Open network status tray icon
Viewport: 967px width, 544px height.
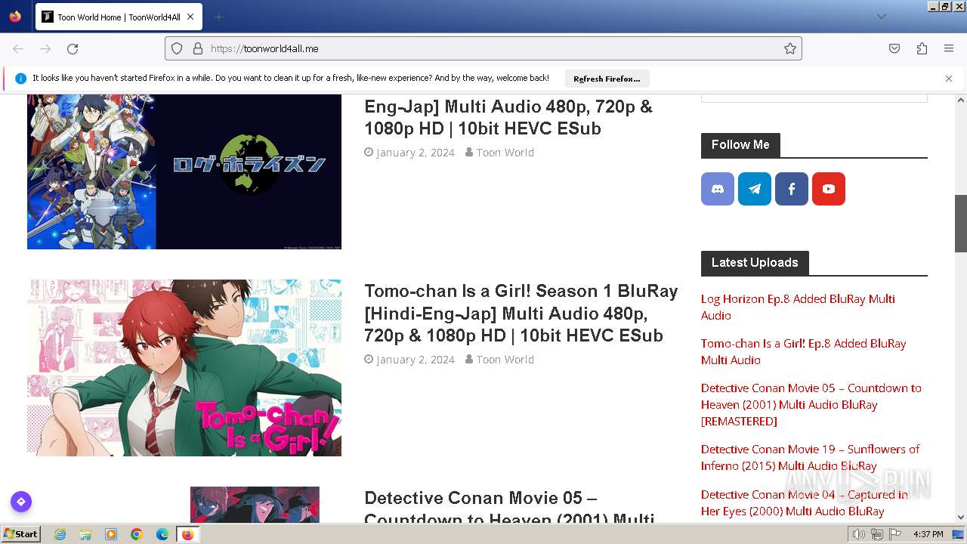tap(876, 534)
